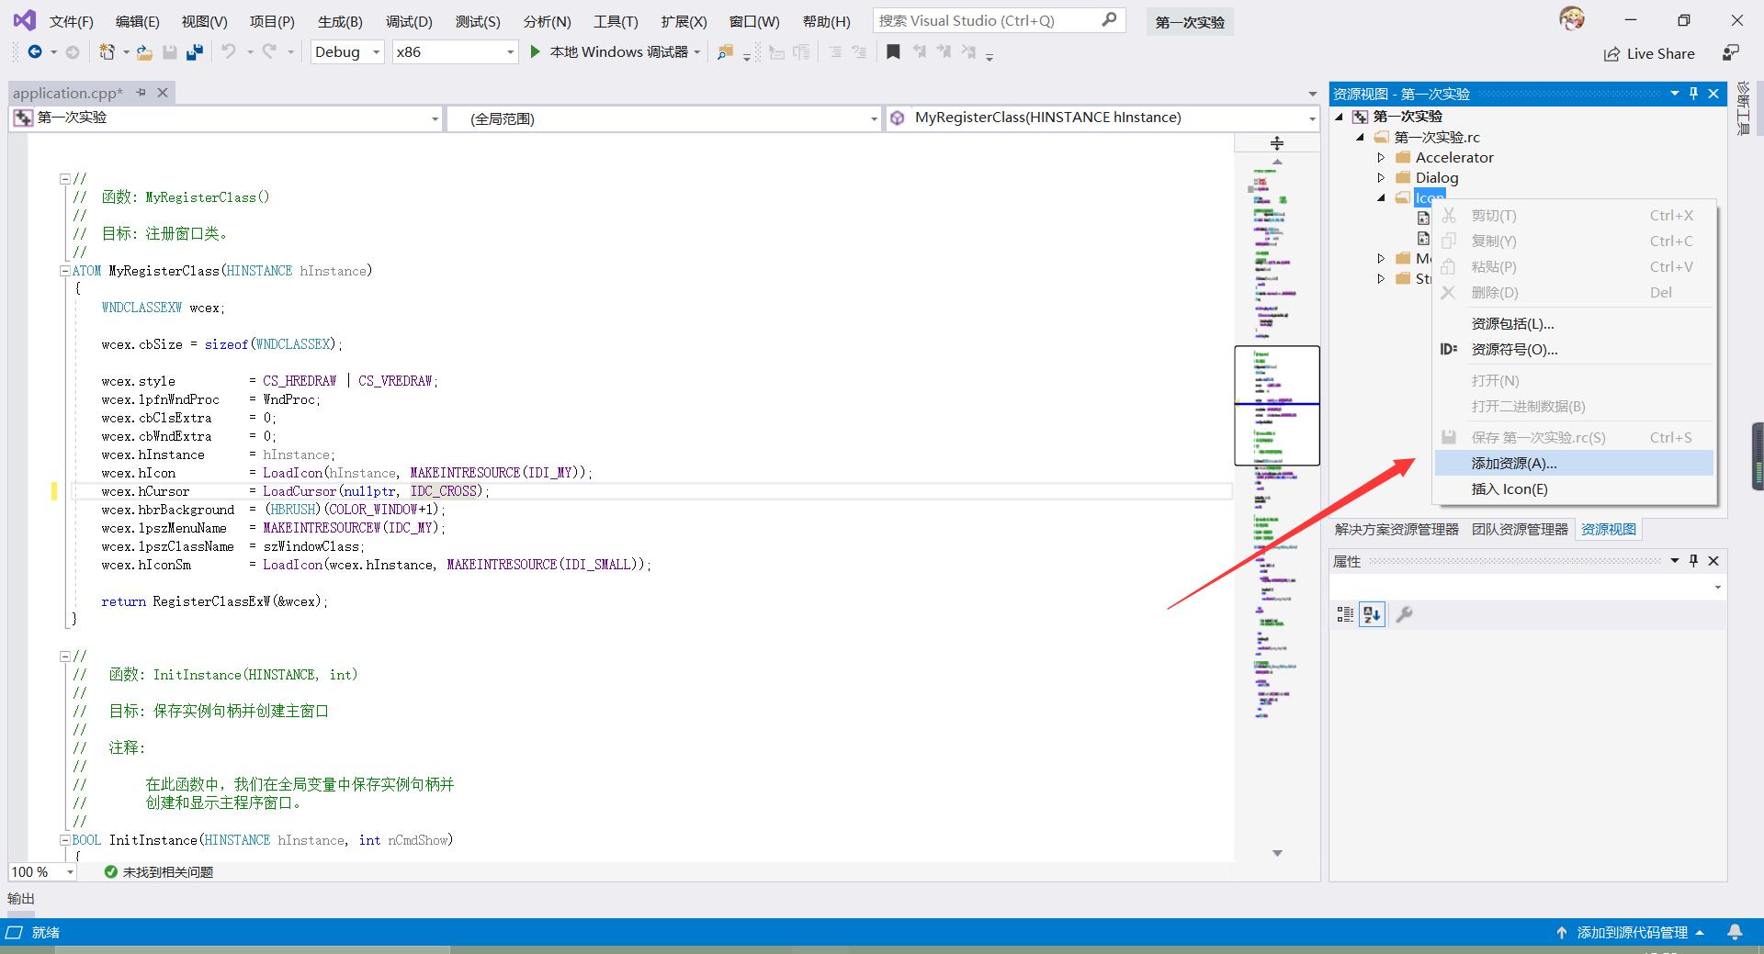1764x954 pixels.
Task: Choose 插入 Icon(E) from context menu
Action: click(x=1574, y=488)
